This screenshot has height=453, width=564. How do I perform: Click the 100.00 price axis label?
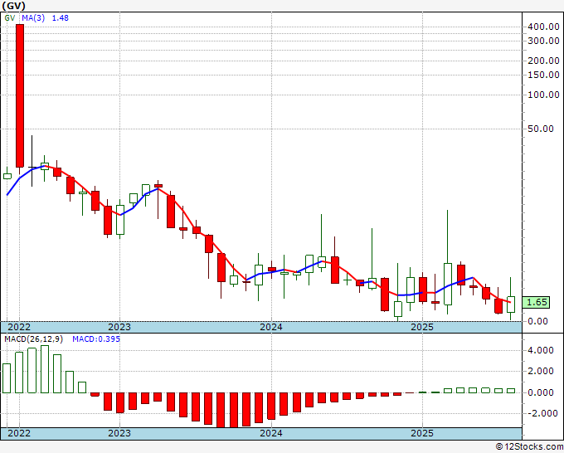[543, 95]
